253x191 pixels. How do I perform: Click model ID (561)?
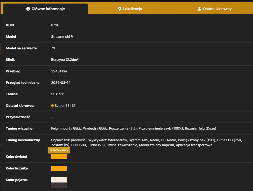pyautogui.click(x=69, y=37)
